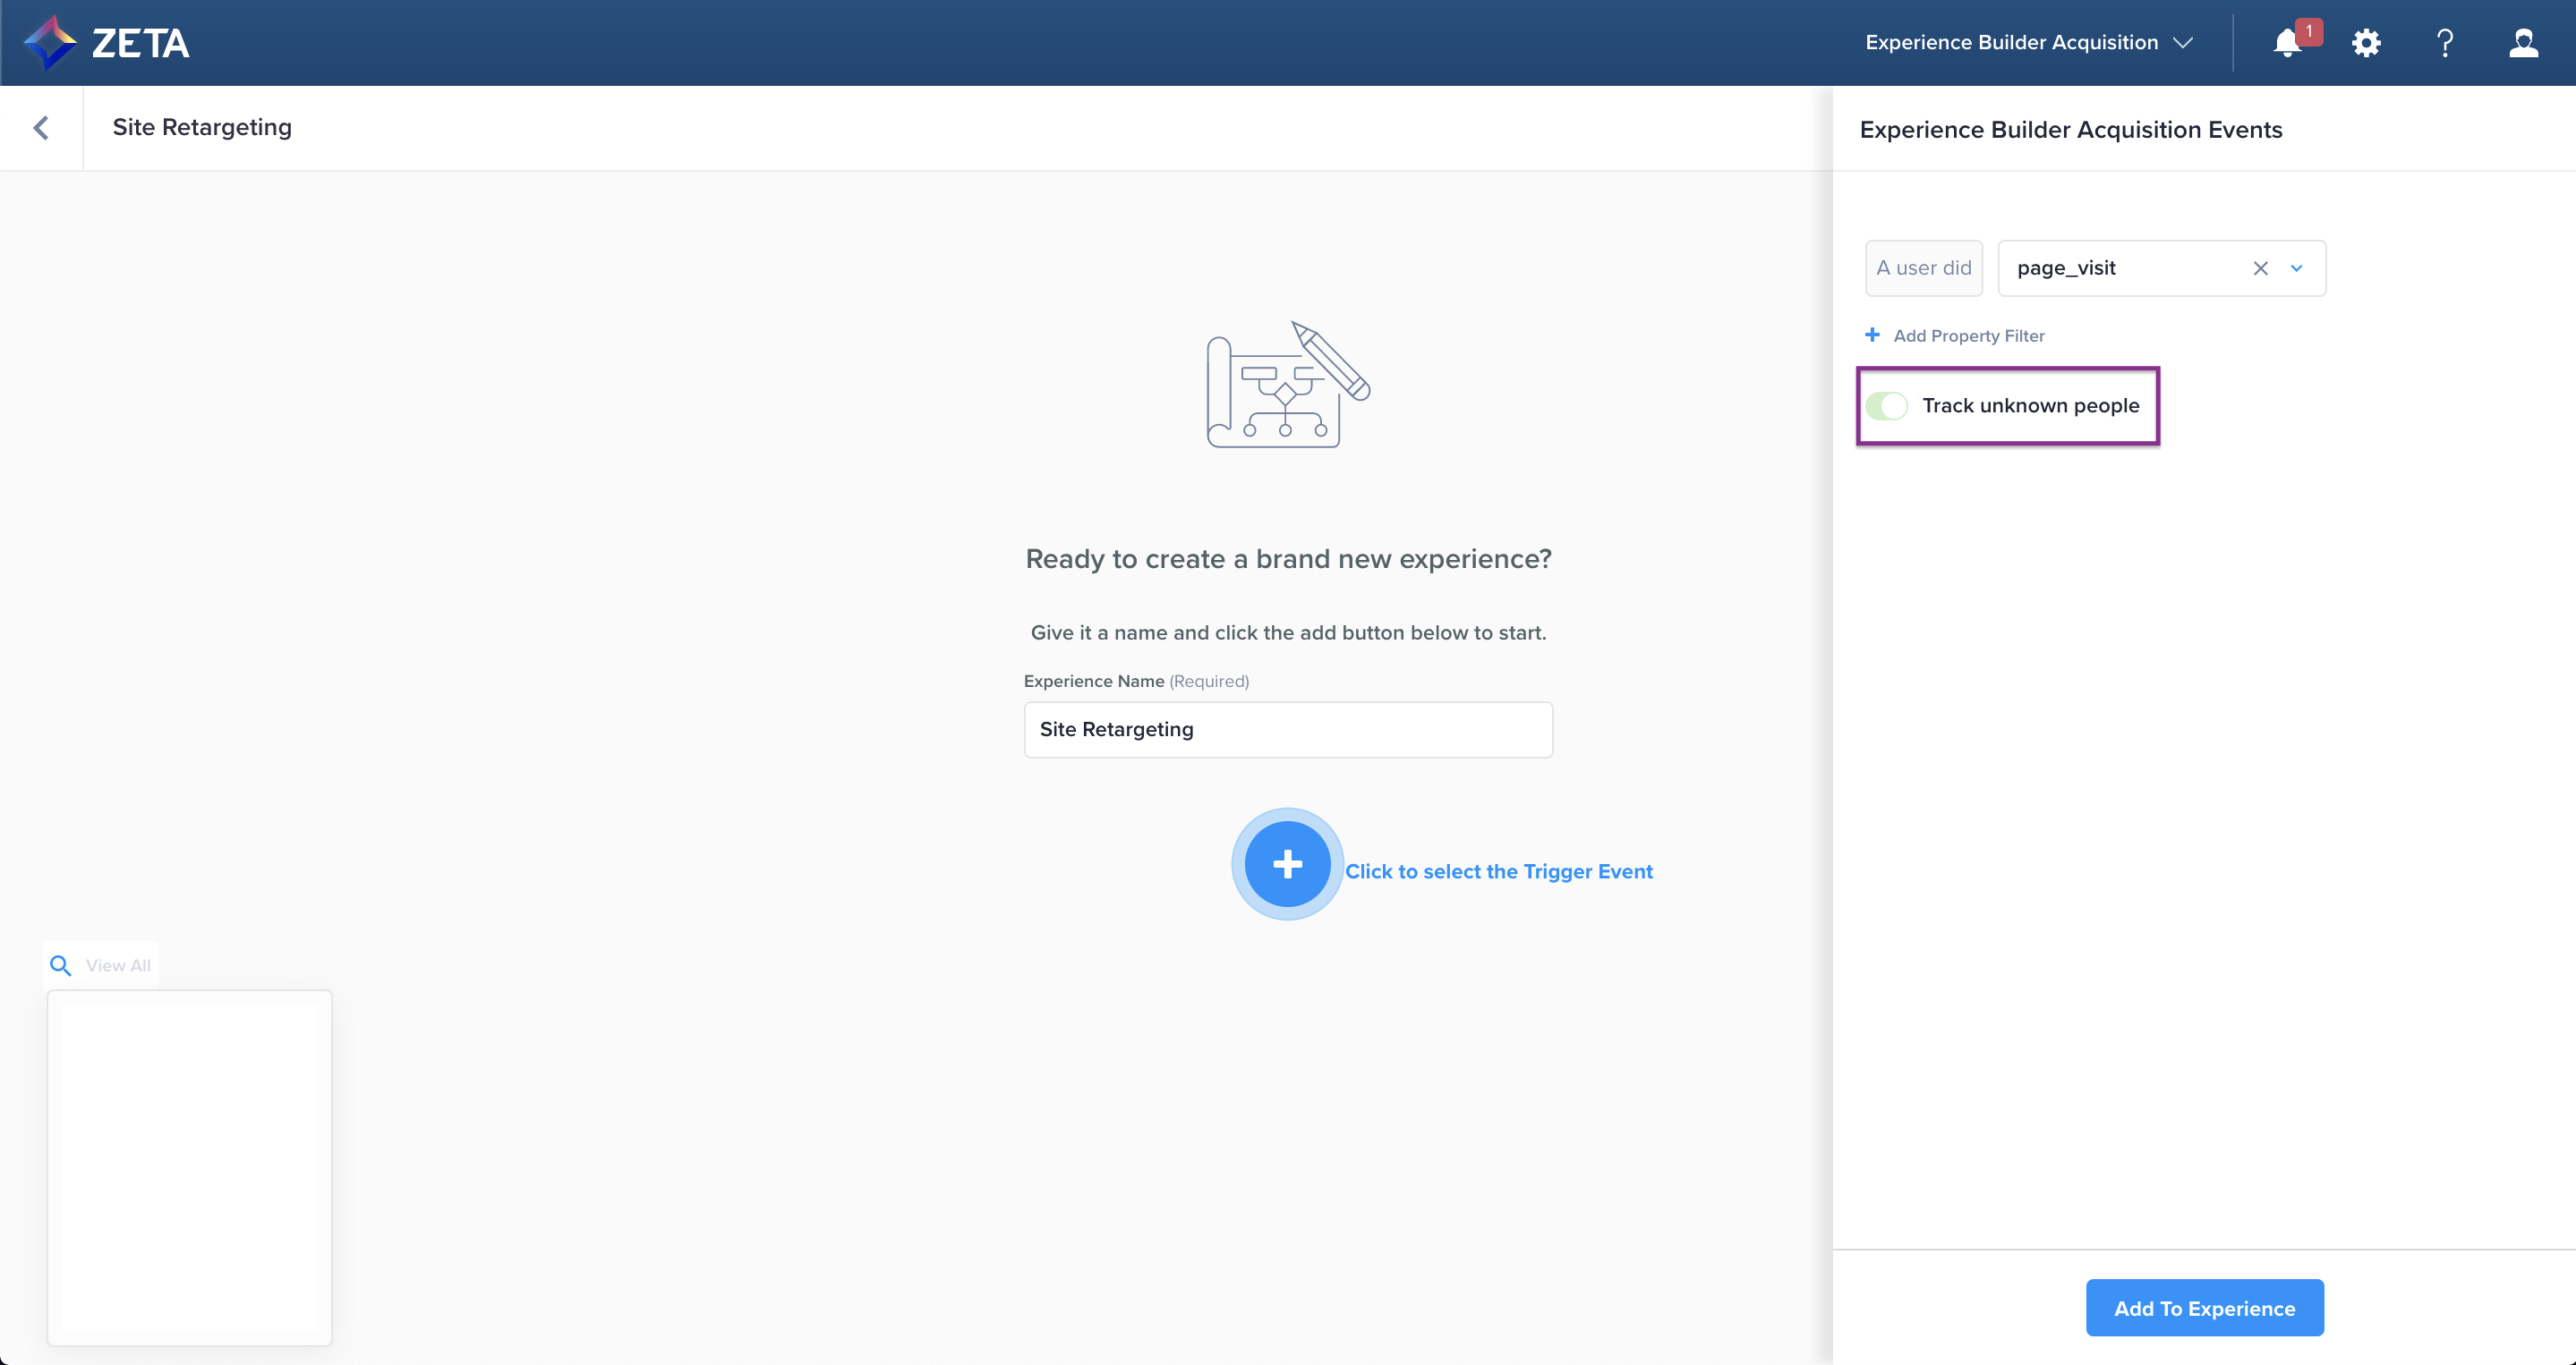The height and width of the screenshot is (1365, 2576).
Task: Click the help question mark icon
Action: [x=2445, y=43]
